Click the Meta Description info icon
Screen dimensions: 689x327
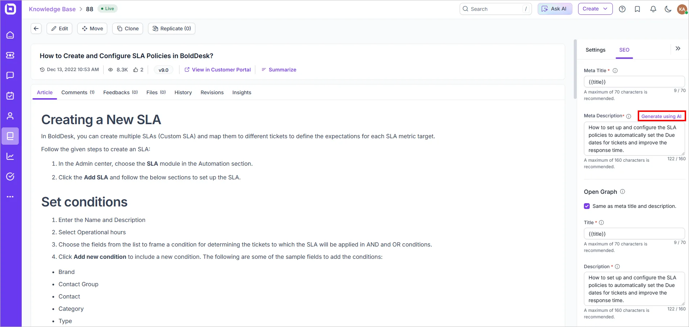629,116
